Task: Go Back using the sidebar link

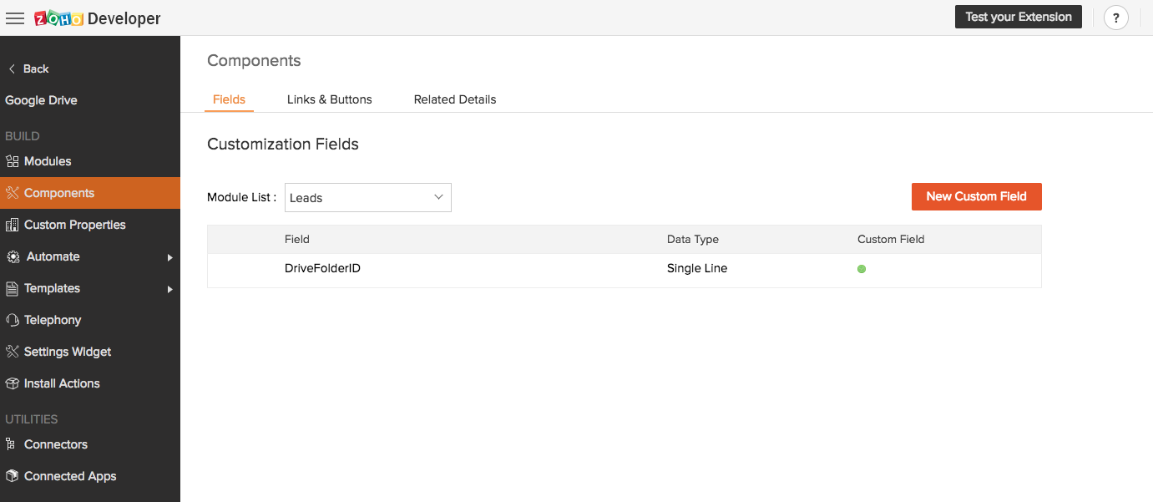Action: click(x=28, y=68)
